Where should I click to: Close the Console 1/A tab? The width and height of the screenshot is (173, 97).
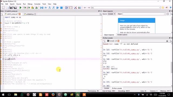tap(118, 41)
